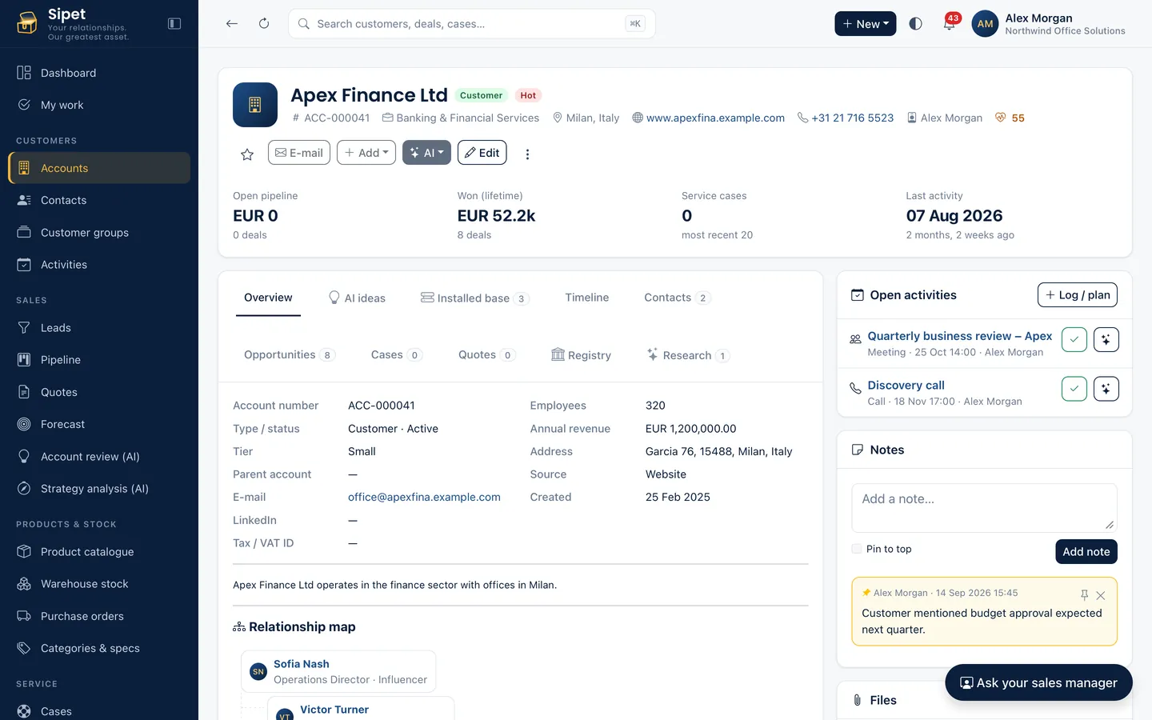1152x720 pixels.
Task: Focus the search customers, deals, cases field
Action: point(472,24)
